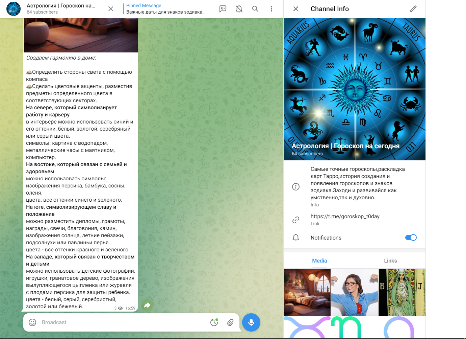Click the channel title in the chat header
The width and height of the screenshot is (466, 339).
point(61,6)
